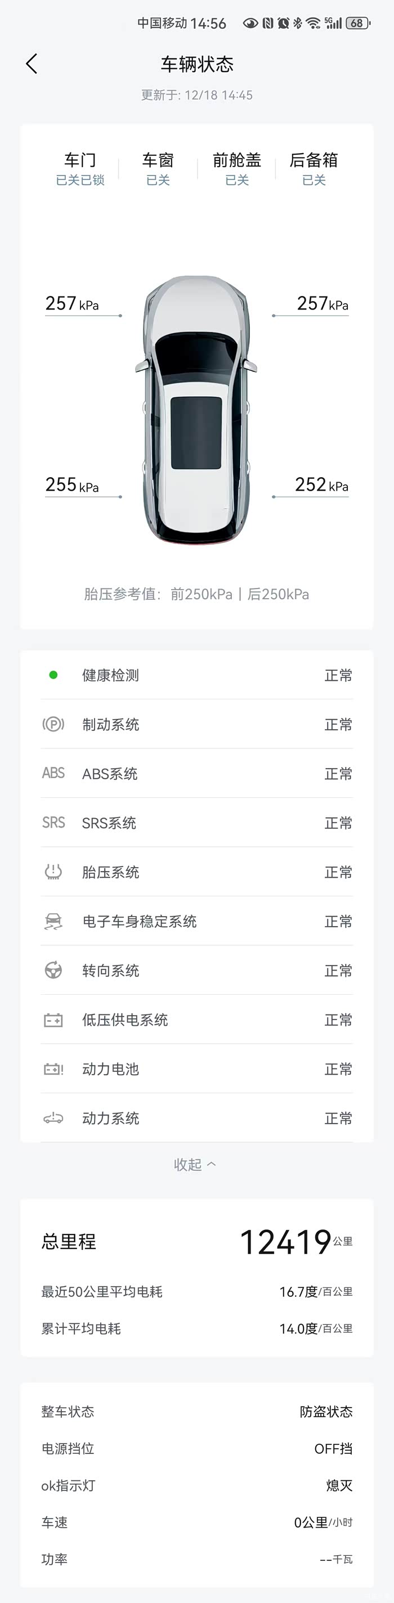This screenshot has width=394, height=1603.
Task: Open the 总里程 total mileage row
Action: tap(196, 1241)
